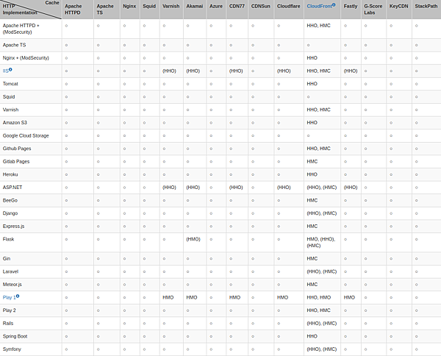Click the Heroku row label

[x=10, y=174]
